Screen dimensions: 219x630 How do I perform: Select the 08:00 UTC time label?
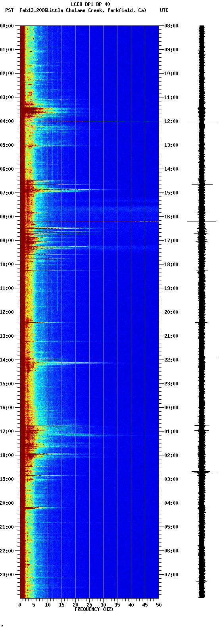pos(172,26)
